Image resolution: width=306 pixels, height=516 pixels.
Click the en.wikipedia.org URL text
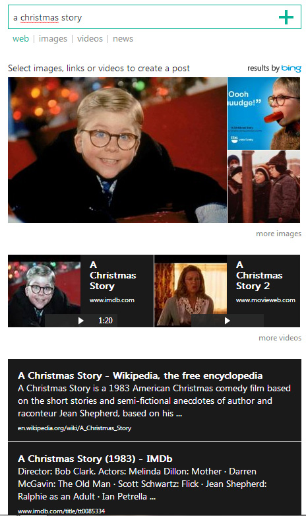tap(75, 428)
